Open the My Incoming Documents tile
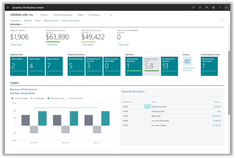The height and width of the screenshot is (158, 235). click(x=209, y=66)
